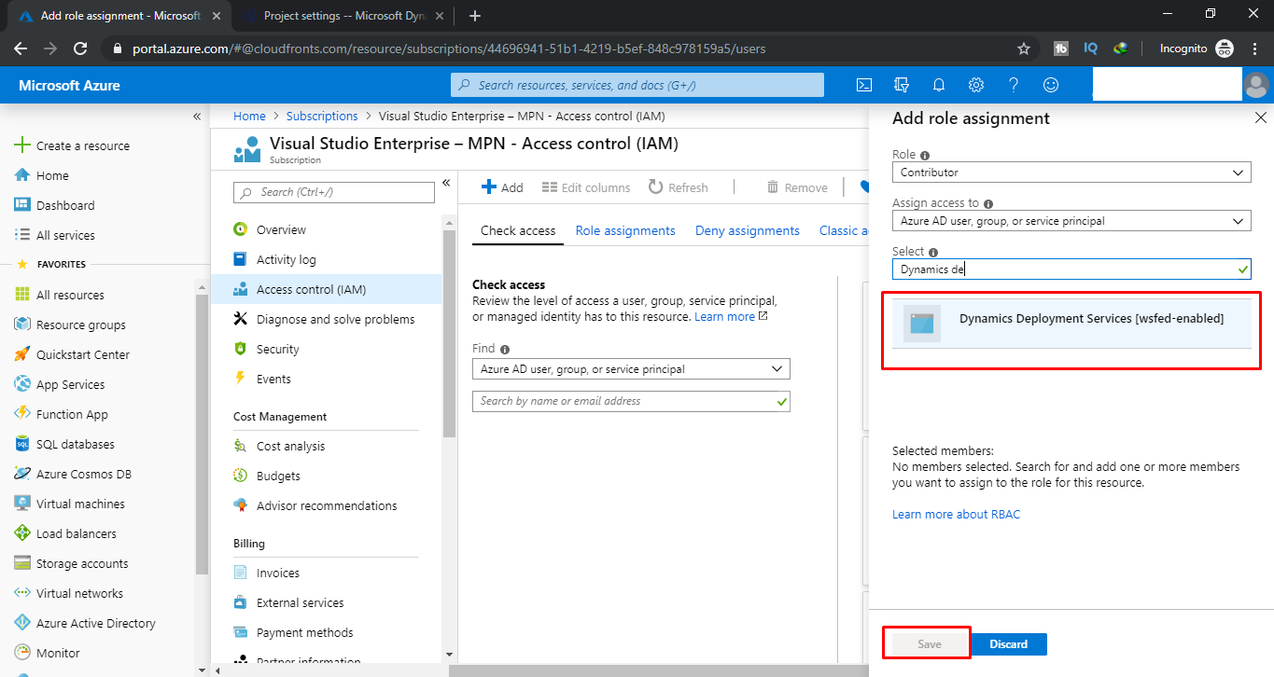Viewport: 1274px width, 677px height.
Task: Open the Notifications bell
Action: pyautogui.click(x=939, y=85)
